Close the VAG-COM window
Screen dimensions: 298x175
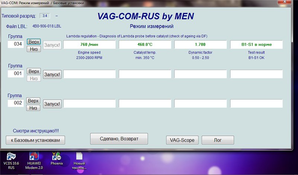coord(284,2)
